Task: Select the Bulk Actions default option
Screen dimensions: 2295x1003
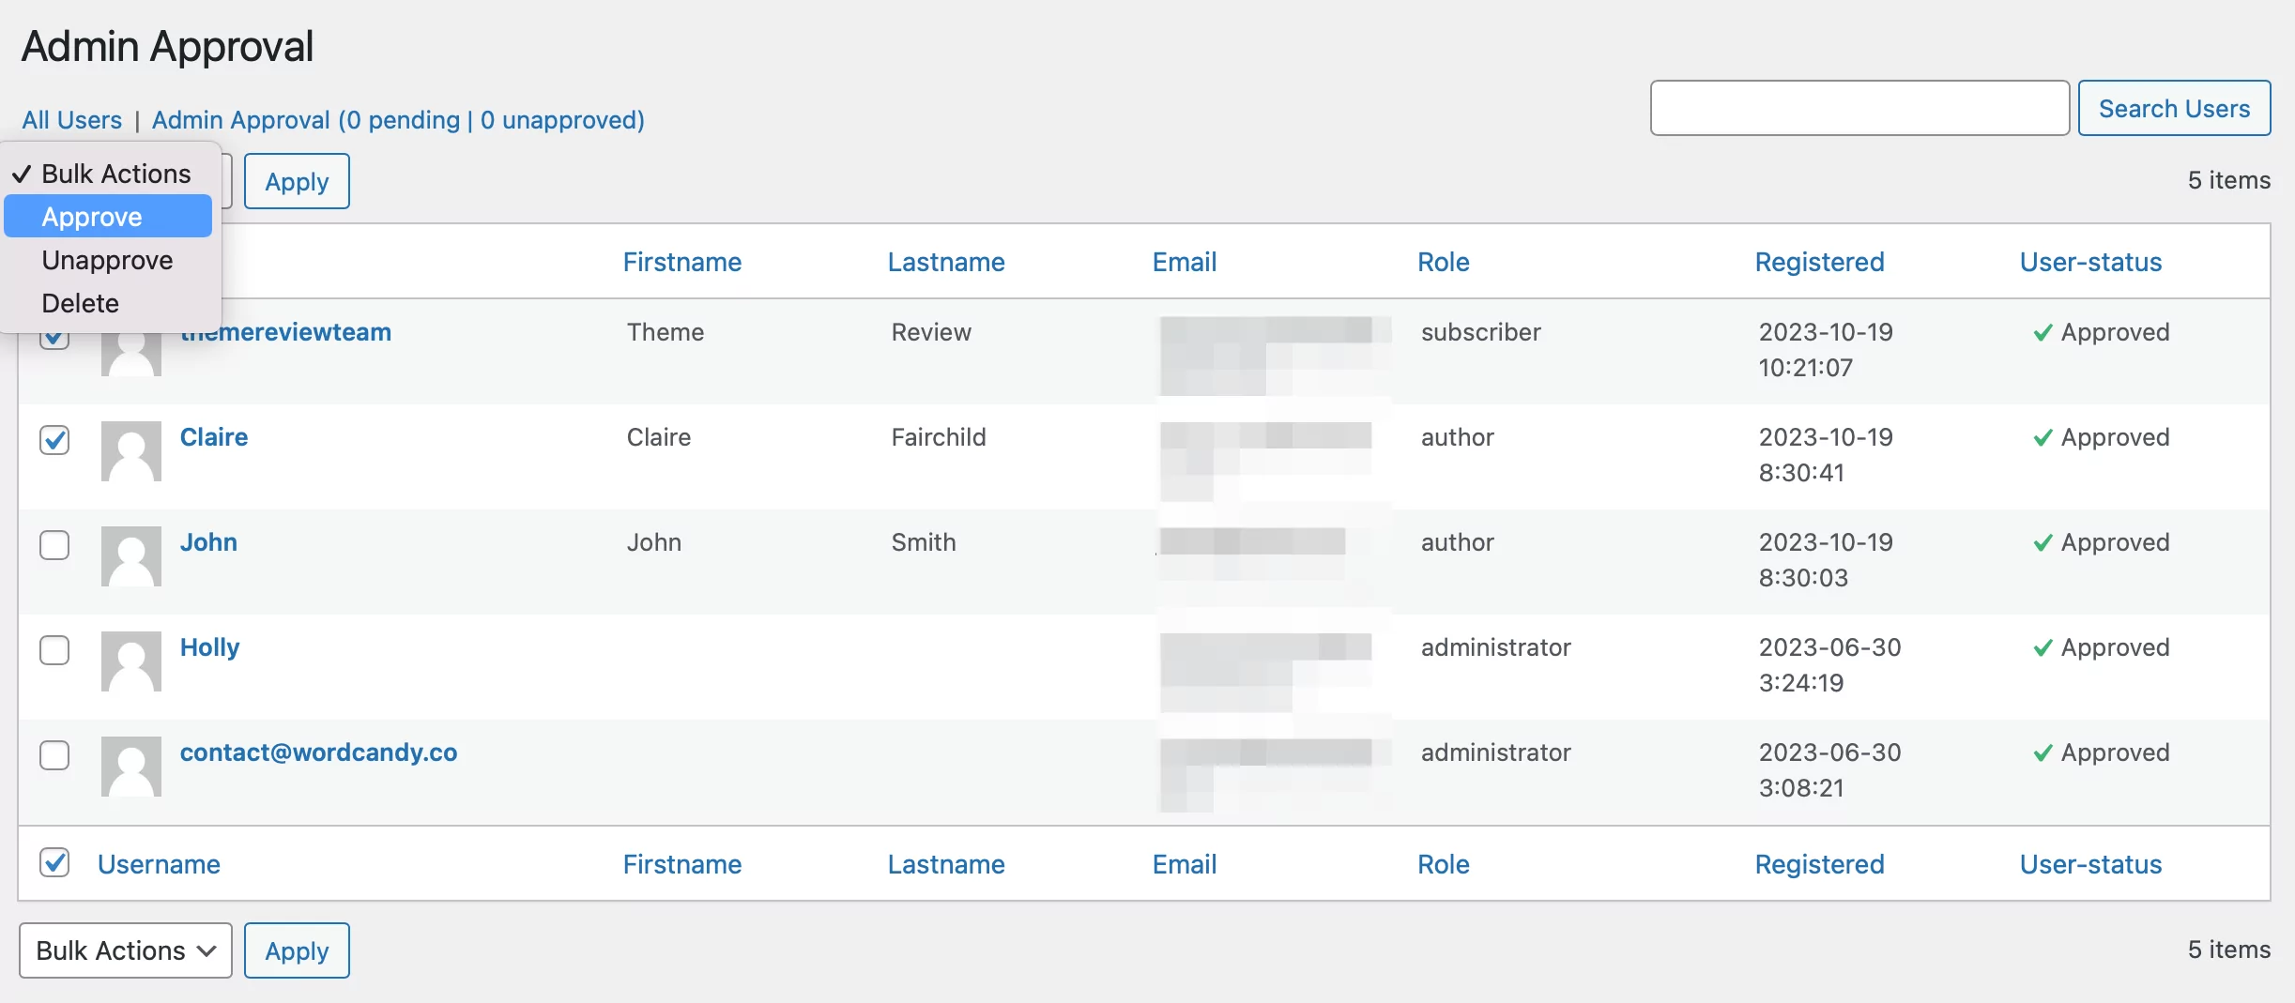Action: pyautogui.click(x=108, y=174)
